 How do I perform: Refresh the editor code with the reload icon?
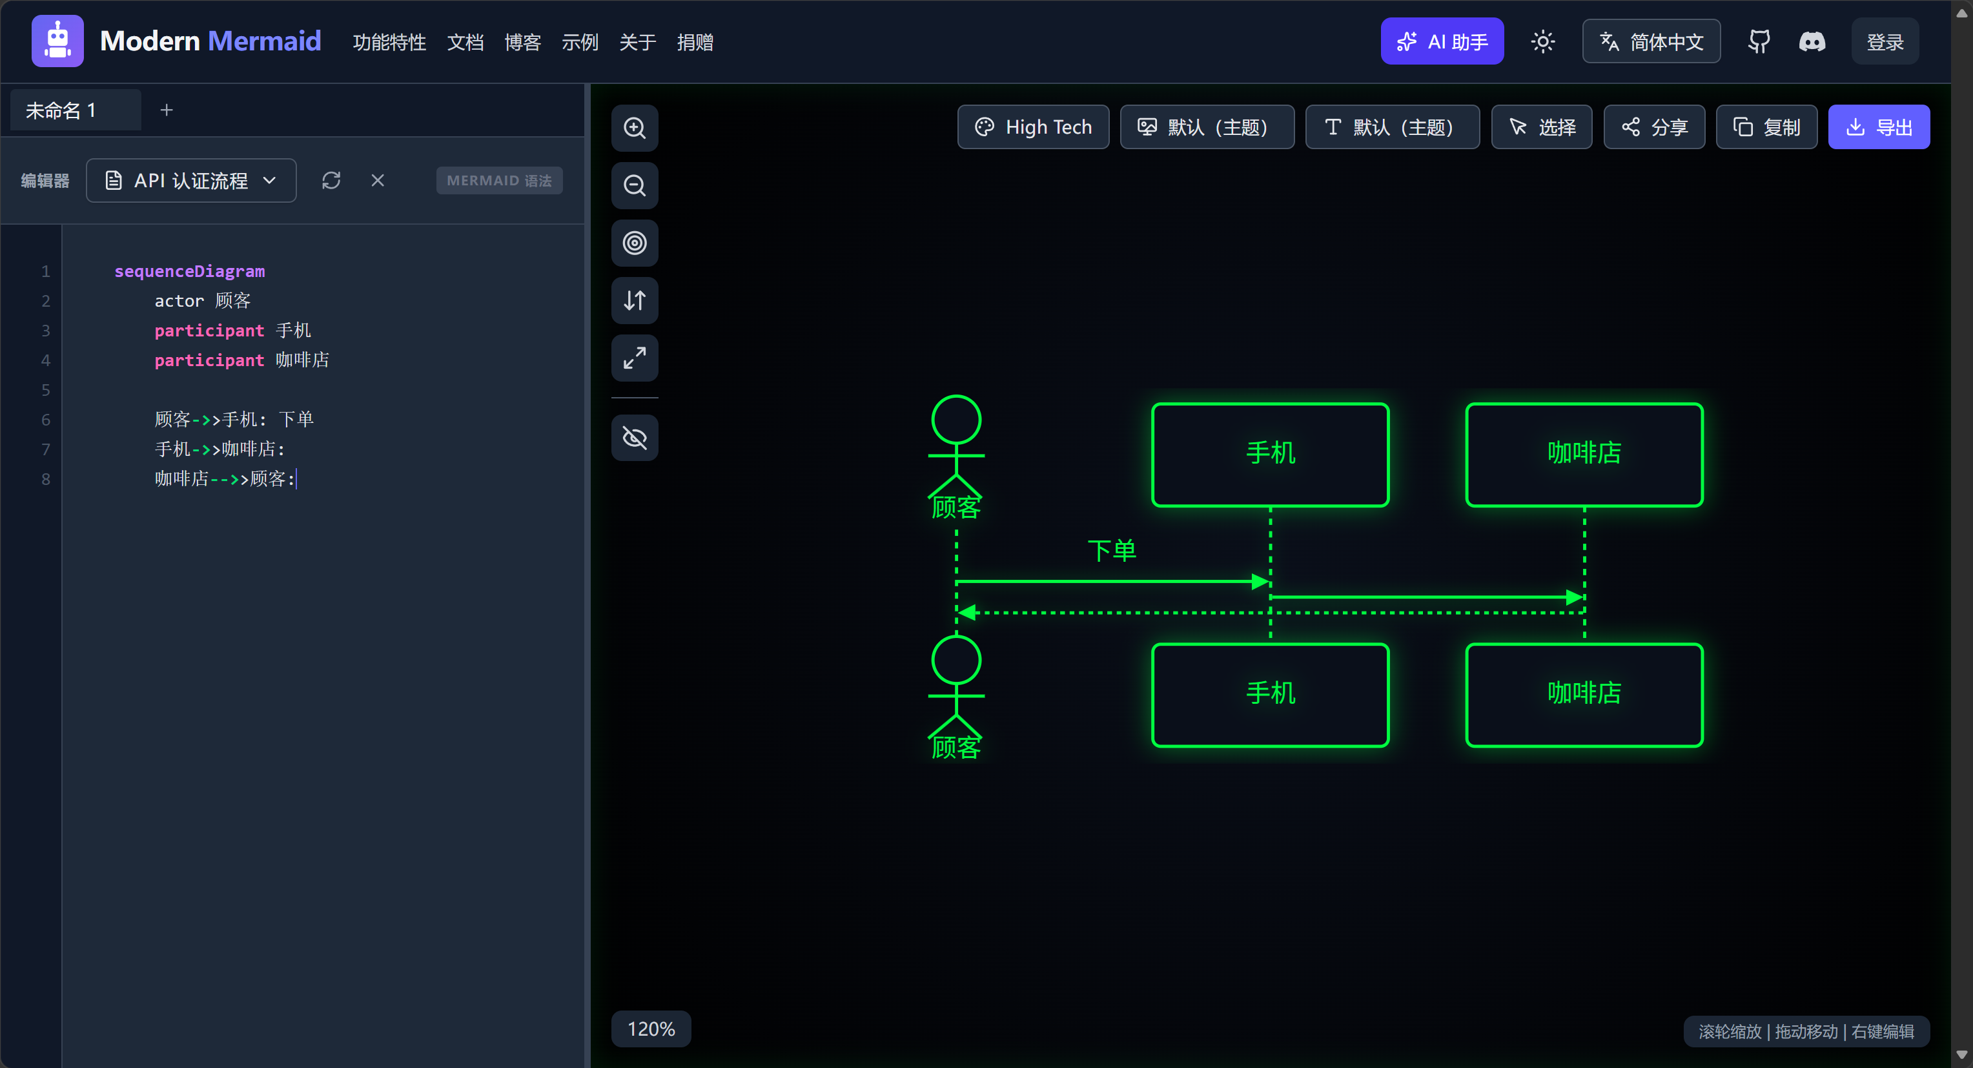coord(331,180)
